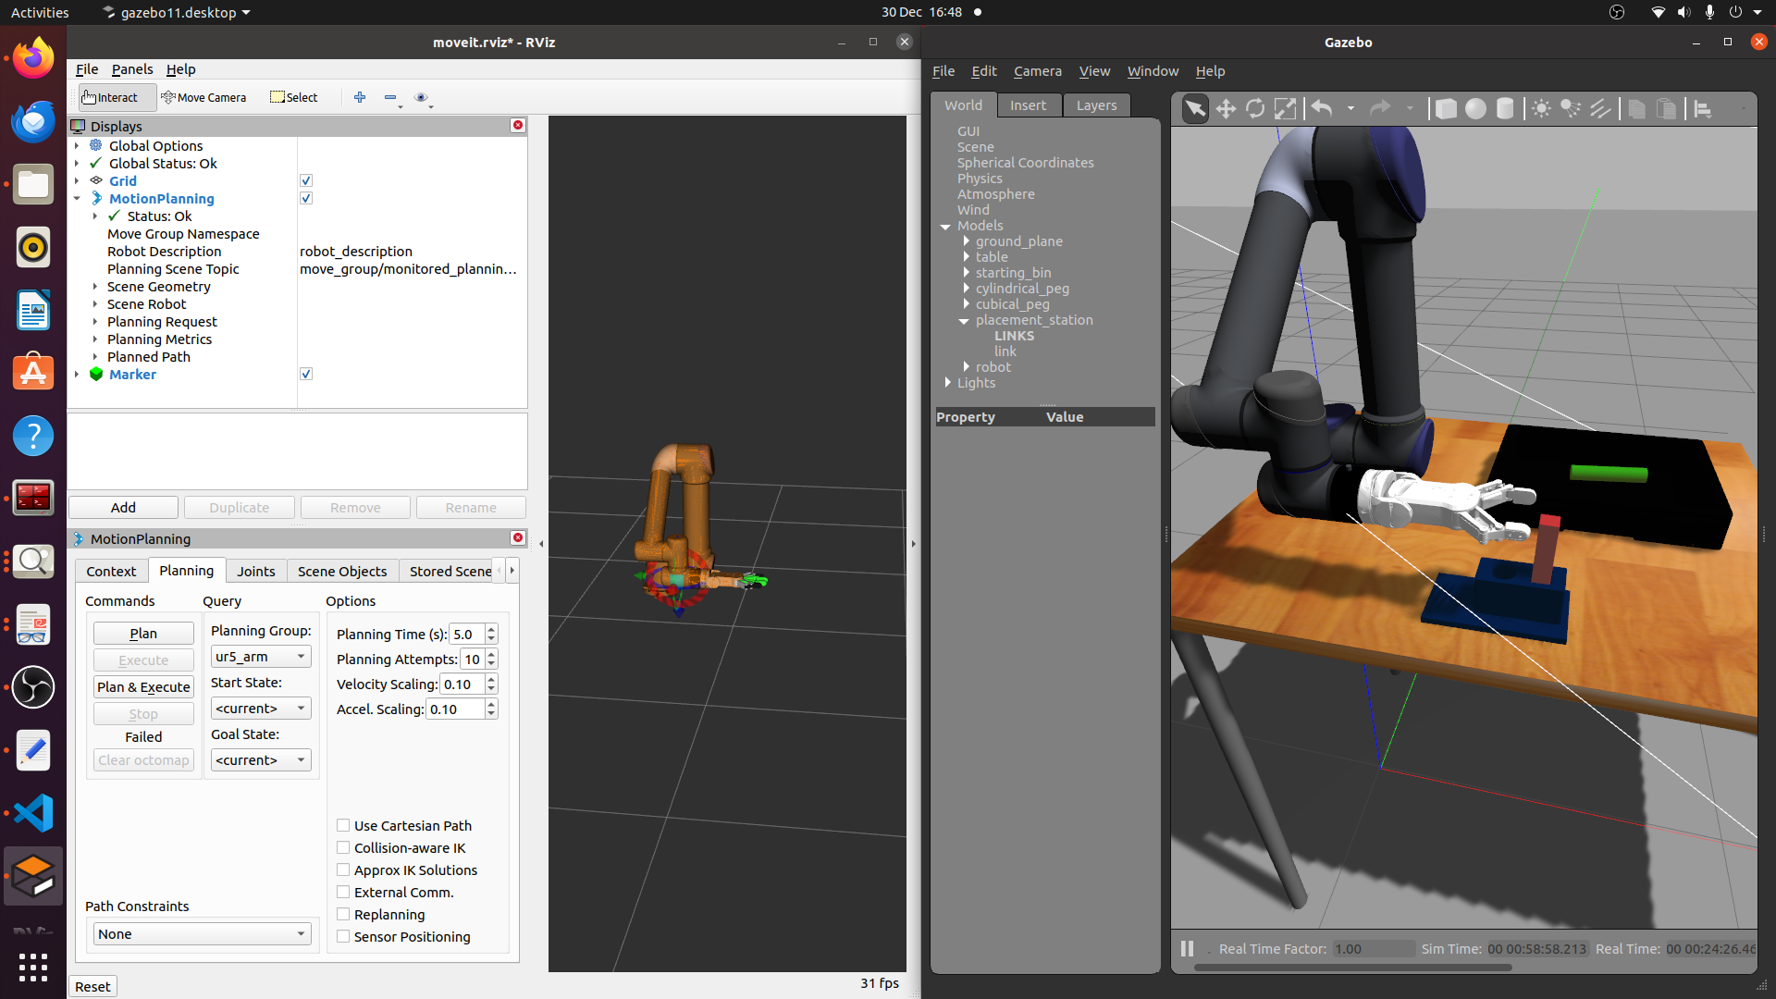Screen dimensions: 1776x999
Task: Click the RViz remove tool minus icon
Action: (x=390, y=97)
